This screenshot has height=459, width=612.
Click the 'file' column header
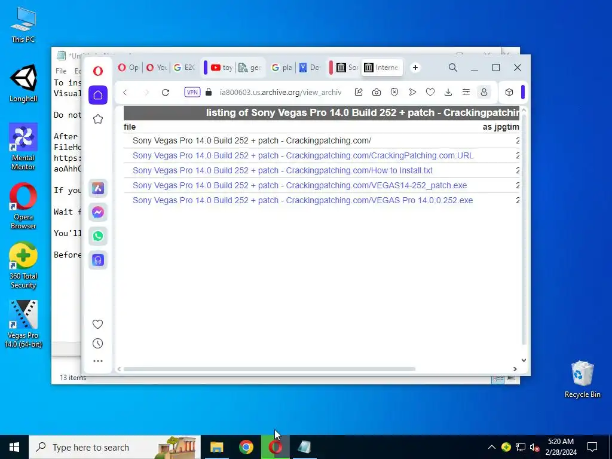130,127
